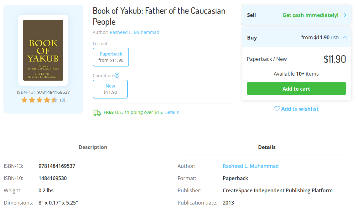This screenshot has height=208, width=358.
Task: Open the shipping Details link
Action: coord(172,112)
